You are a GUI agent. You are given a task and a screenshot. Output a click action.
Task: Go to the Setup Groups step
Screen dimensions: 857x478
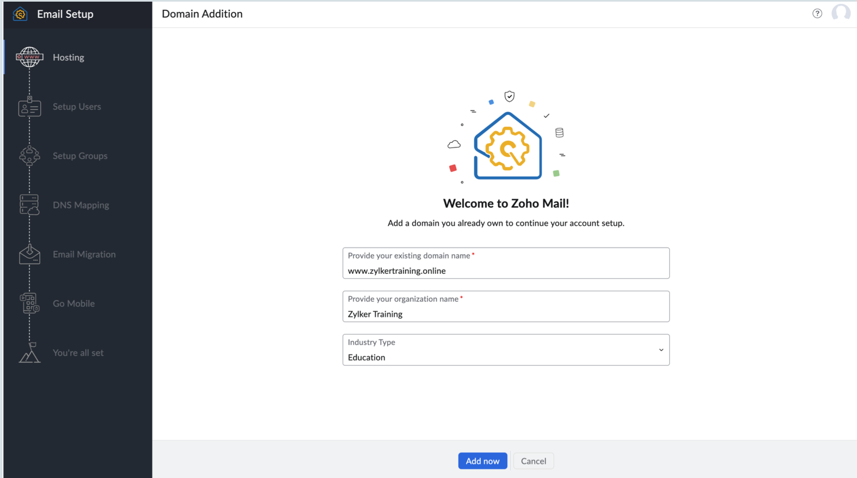(80, 156)
